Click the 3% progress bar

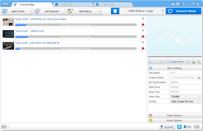coord(76,49)
